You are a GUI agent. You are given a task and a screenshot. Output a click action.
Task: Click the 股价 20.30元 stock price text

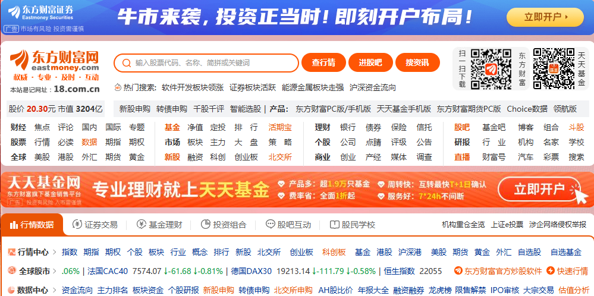point(32,109)
